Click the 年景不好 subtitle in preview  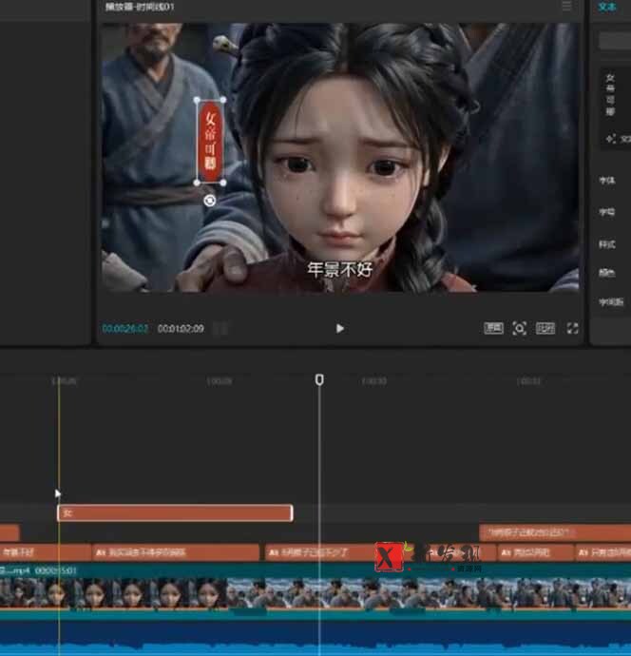[x=339, y=270]
